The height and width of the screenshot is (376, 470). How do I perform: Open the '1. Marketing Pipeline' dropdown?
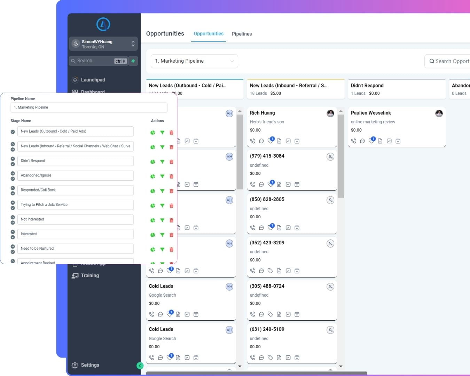194,61
